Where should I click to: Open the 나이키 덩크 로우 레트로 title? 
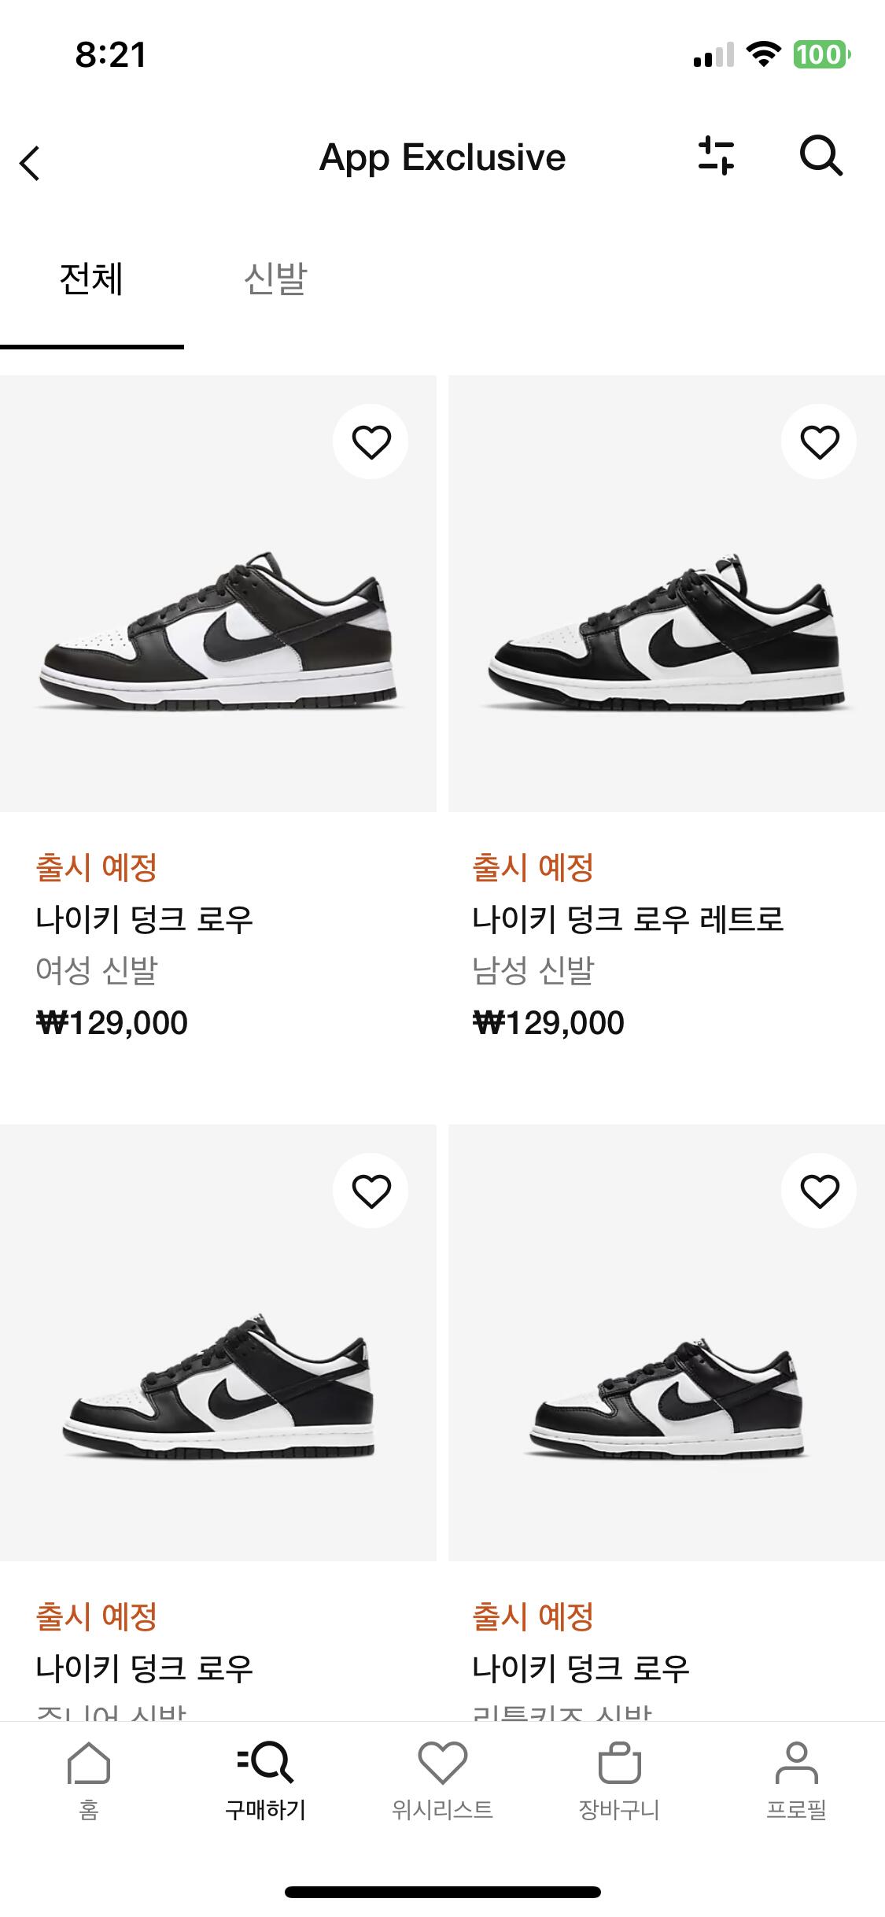628,918
